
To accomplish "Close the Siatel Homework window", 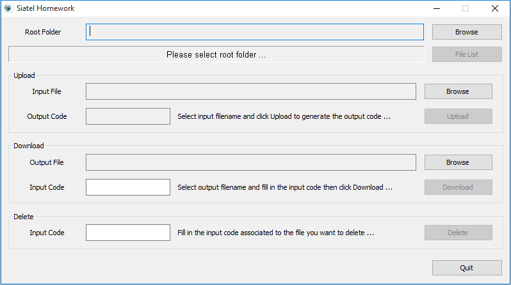I will pyautogui.click(x=495, y=8).
